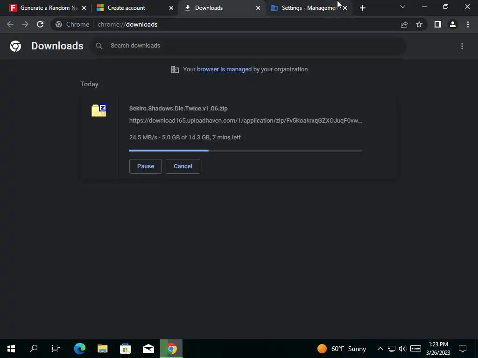Open the tab search chevron

[403, 7]
